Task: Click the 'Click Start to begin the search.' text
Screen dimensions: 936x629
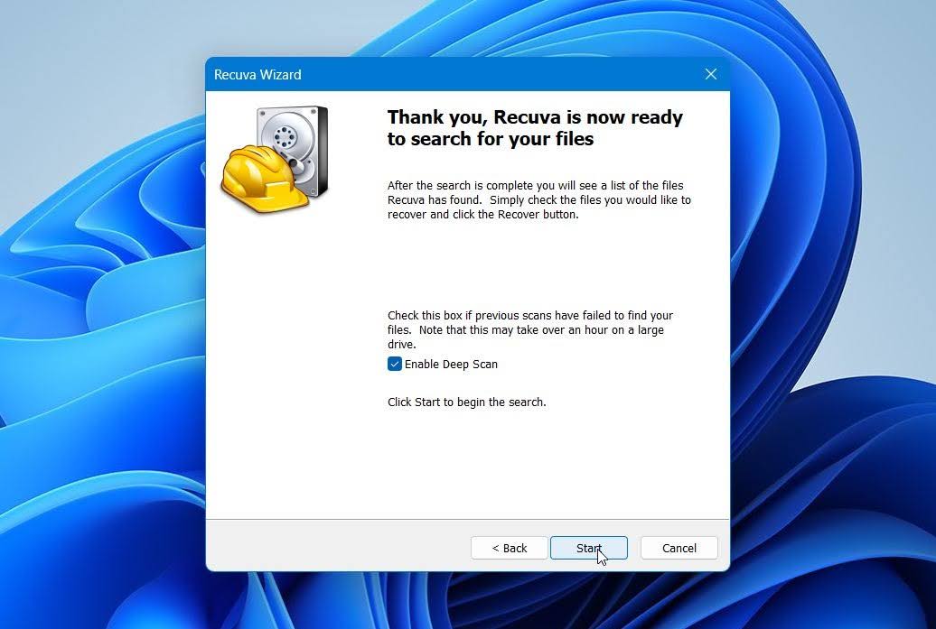Action: click(x=467, y=402)
